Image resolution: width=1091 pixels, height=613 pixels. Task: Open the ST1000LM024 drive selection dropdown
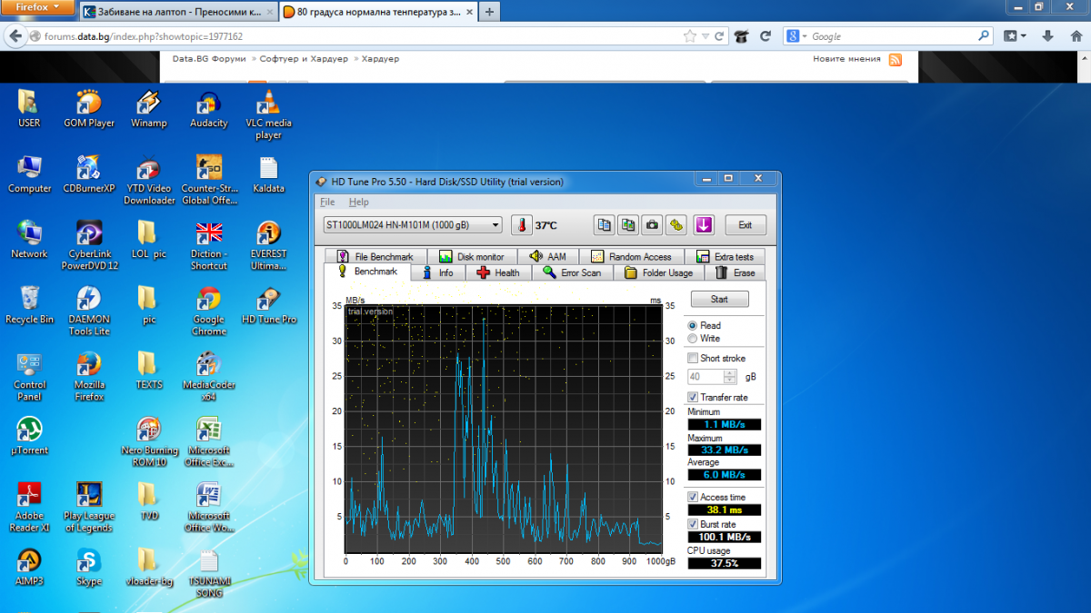point(412,225)
